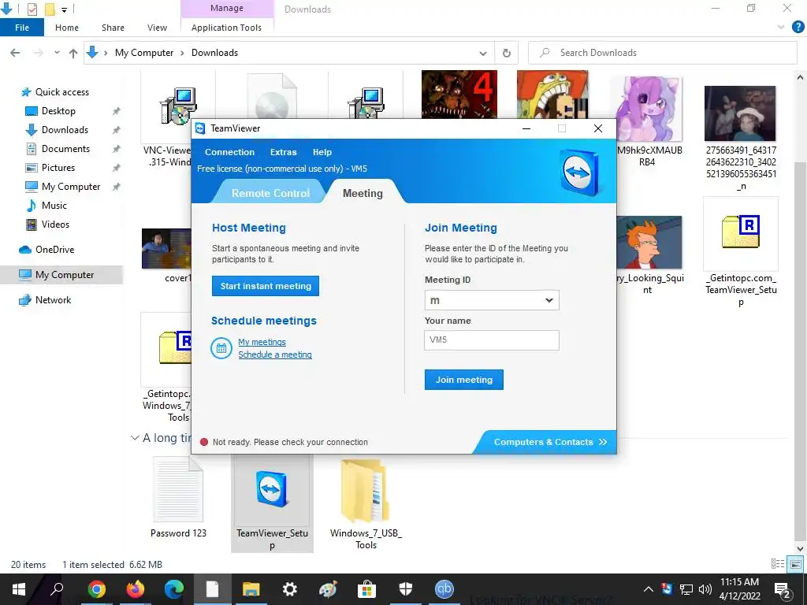Open the network icon in system tray
Screen dimensions: 807x605
pos(686,589)
